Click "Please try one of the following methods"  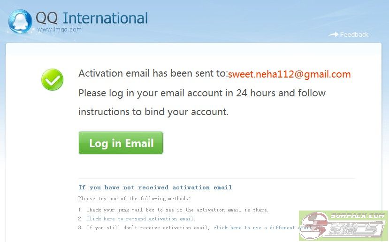click(x=134, y=199)
